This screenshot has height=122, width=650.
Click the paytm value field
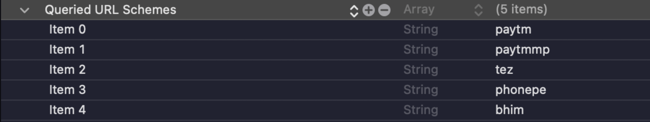click(x=513, y=30)
